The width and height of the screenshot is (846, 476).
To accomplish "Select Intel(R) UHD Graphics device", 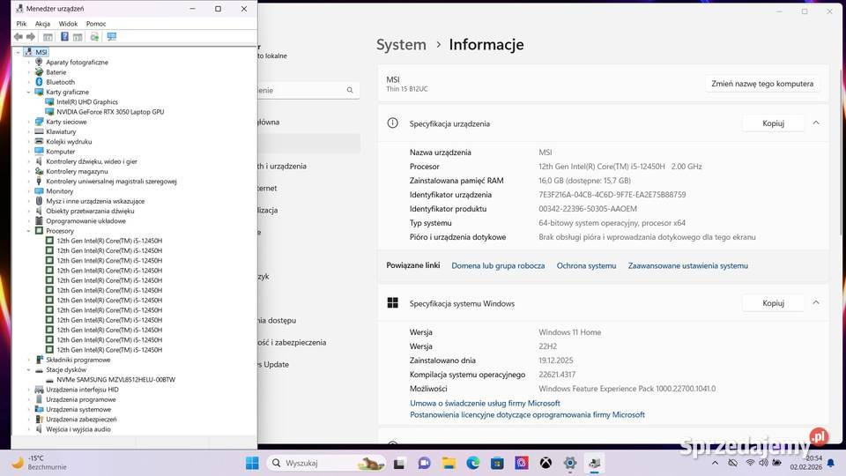I will 87,102.
